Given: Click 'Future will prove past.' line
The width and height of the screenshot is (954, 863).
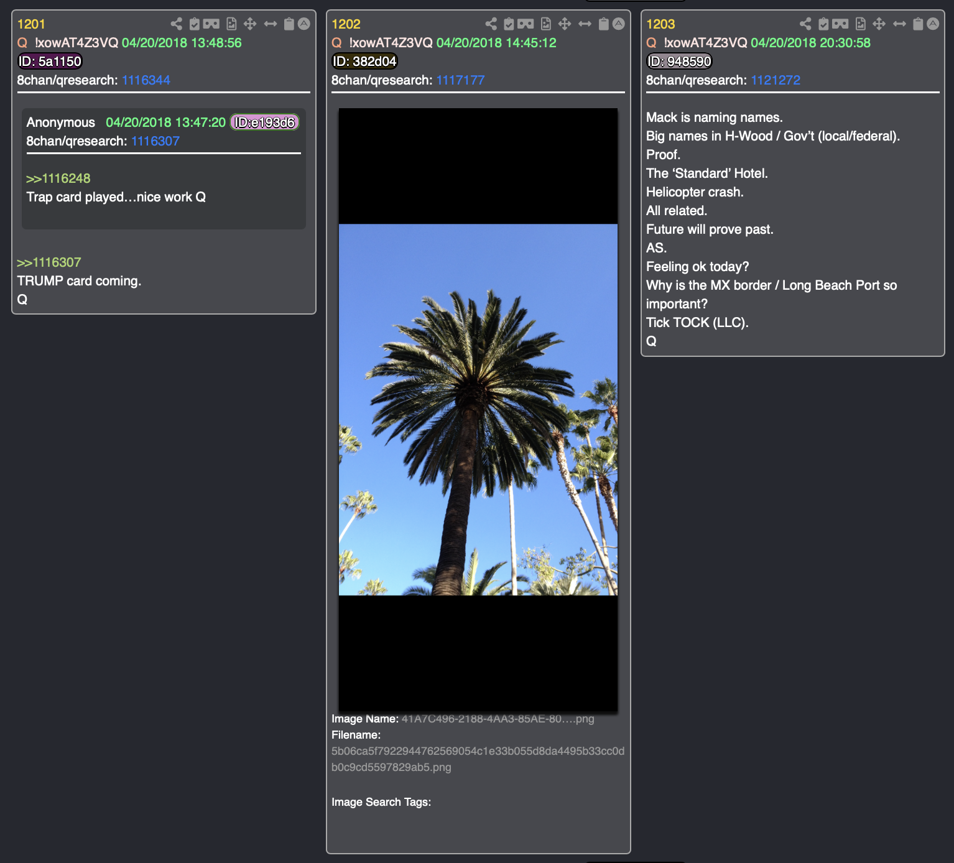Looking at the screenshot, I should [x=710, y=229].
